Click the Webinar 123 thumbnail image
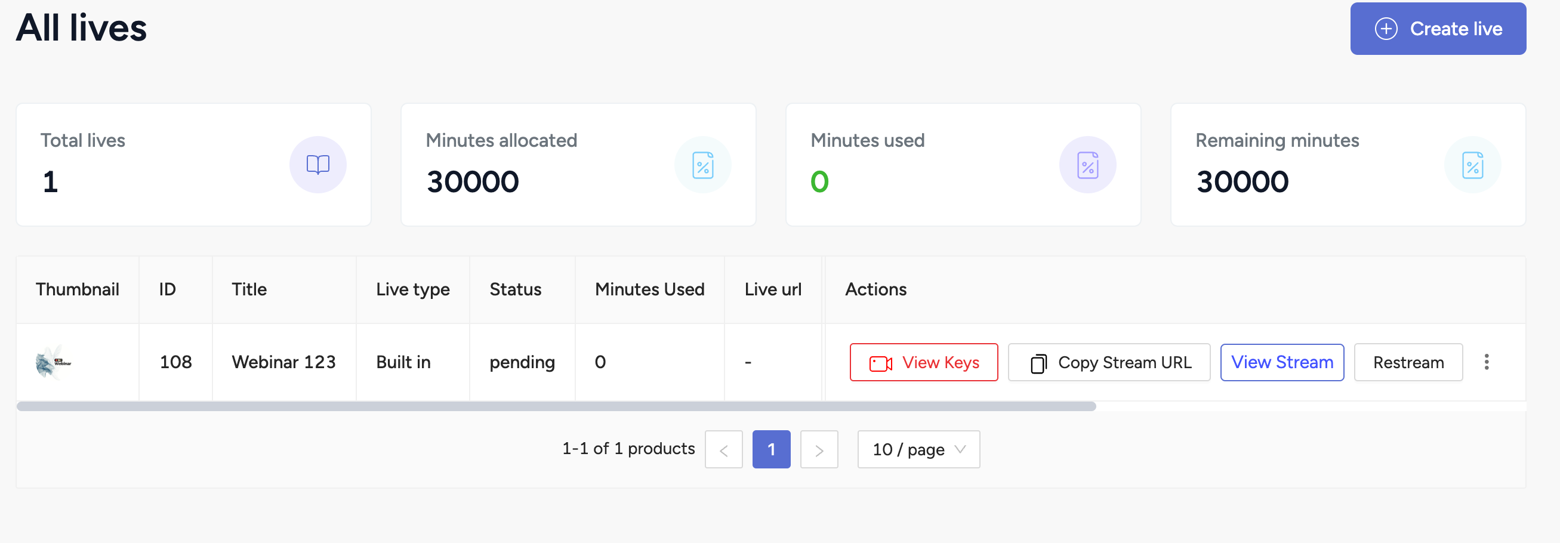This screenshot has height=543, width=1560. [53, 362]
